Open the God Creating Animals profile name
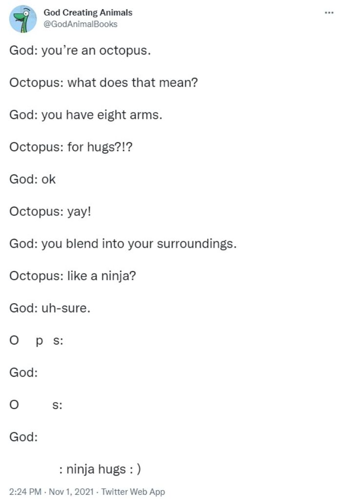Viewport: 341px width, 502px height. pos(88,13)
